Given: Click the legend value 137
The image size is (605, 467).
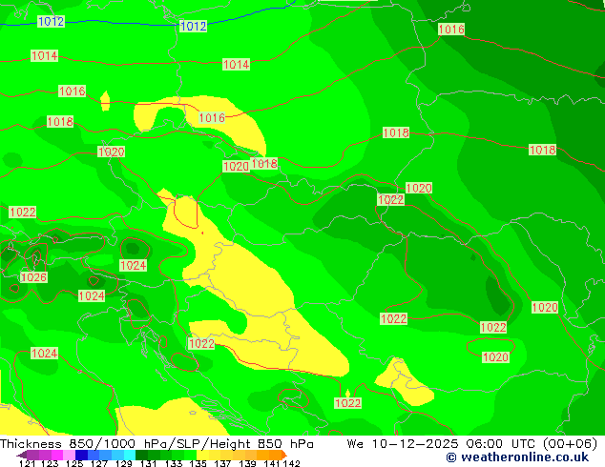Looking at the screenshot, I should pos(222,463).
